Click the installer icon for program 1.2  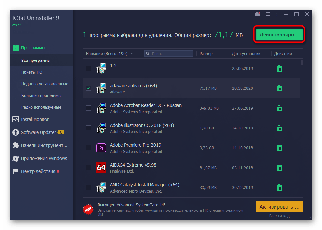(x=101, y=68)
